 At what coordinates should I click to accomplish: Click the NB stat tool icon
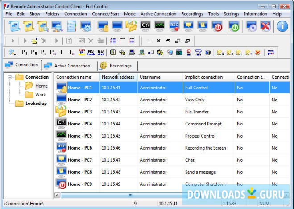click(x=100, y=52)
